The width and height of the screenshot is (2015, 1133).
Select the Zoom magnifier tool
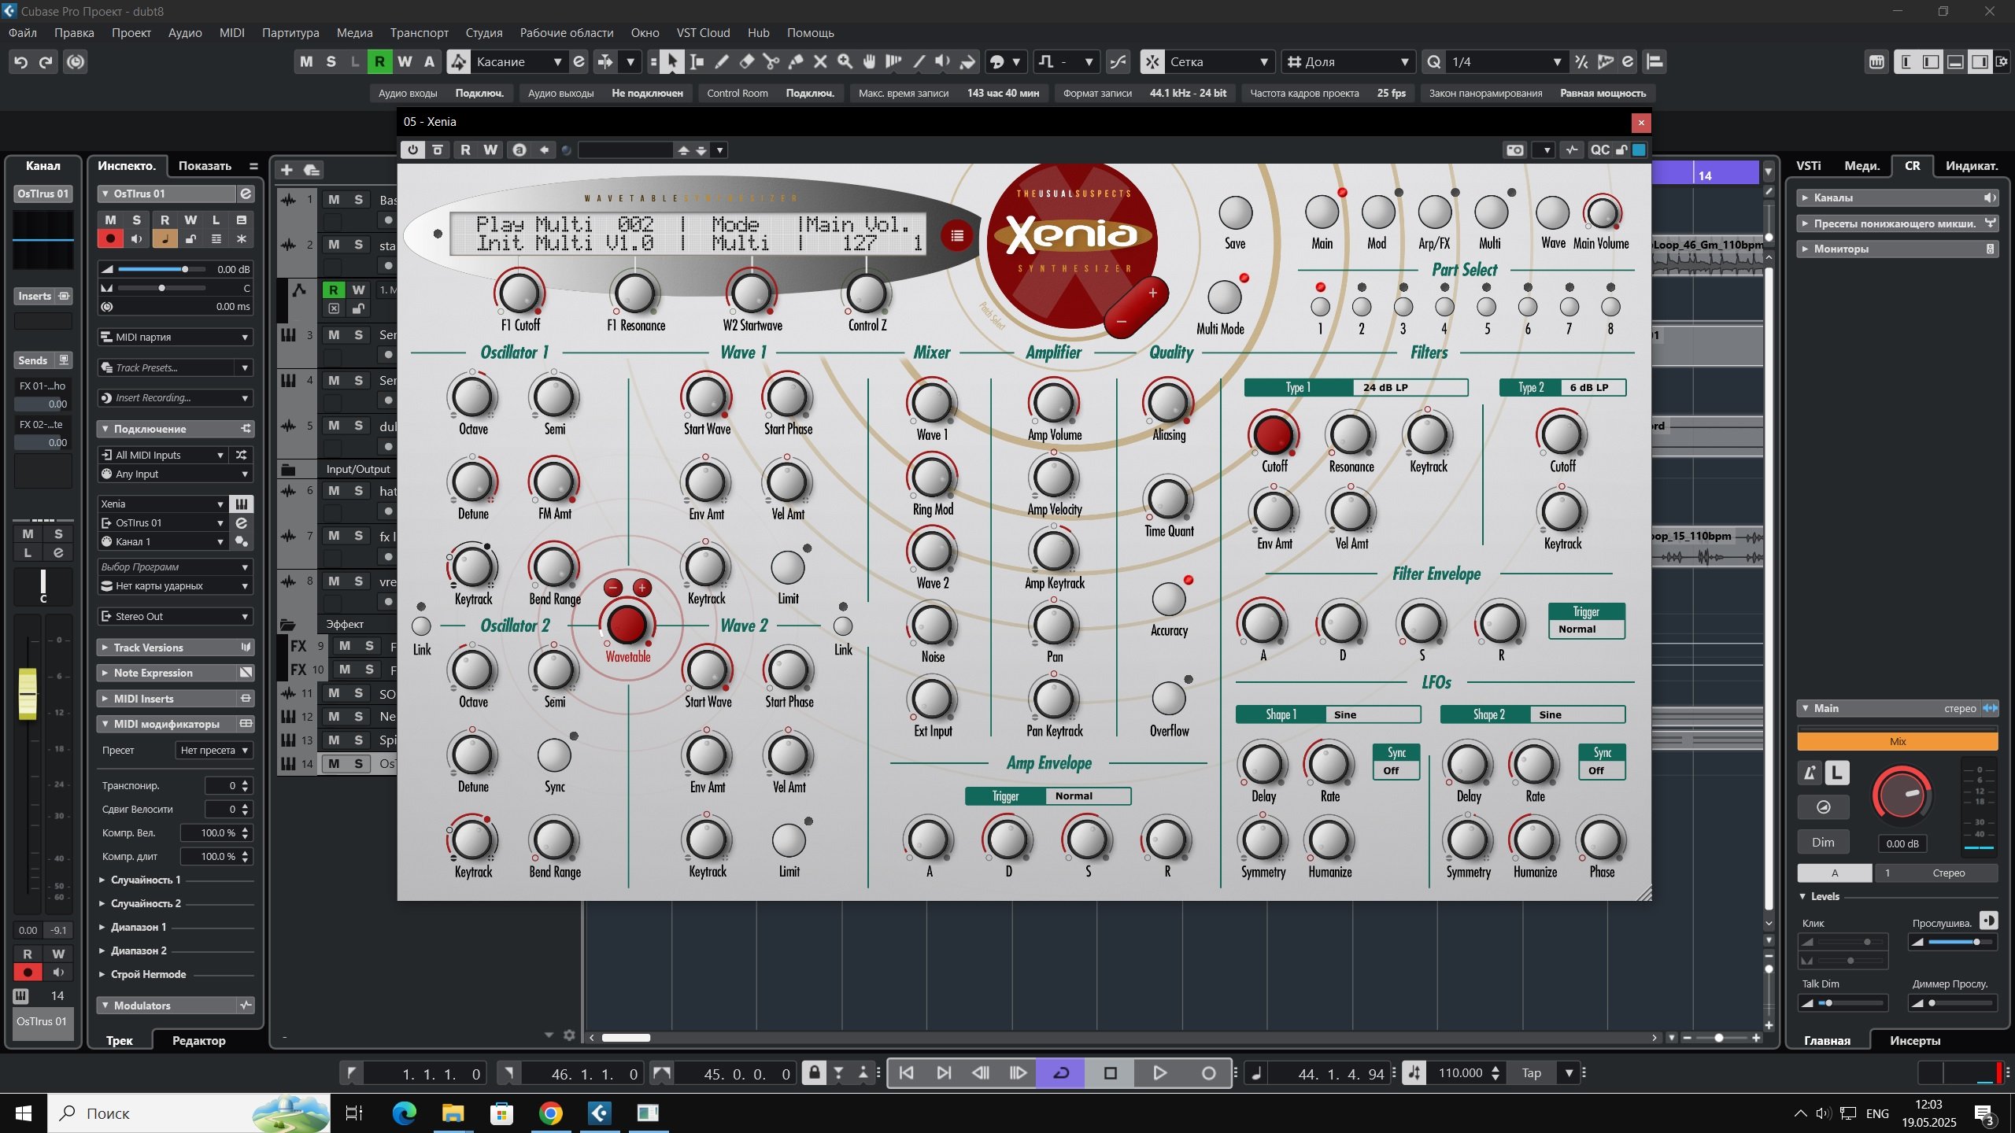[x=845, y=61]
